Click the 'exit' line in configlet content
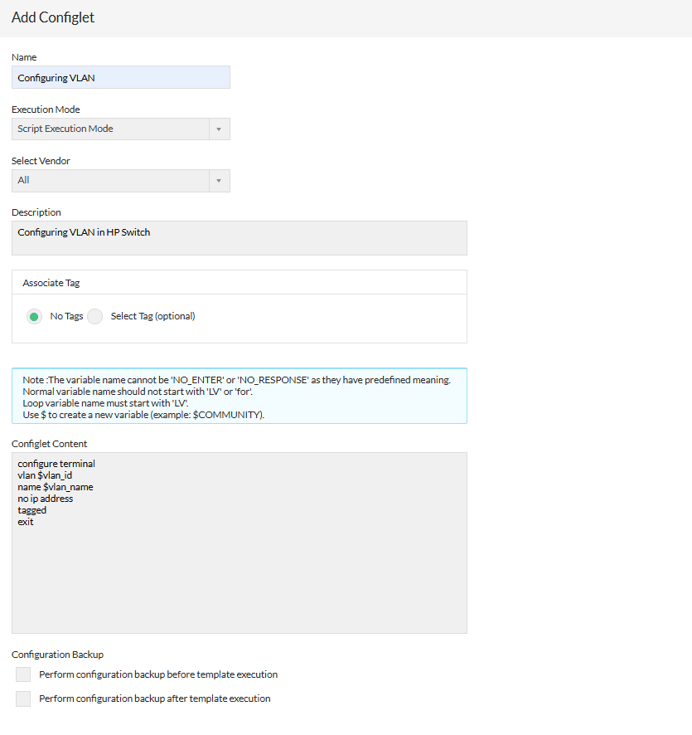The image size is (692, 735). point(26,522)
